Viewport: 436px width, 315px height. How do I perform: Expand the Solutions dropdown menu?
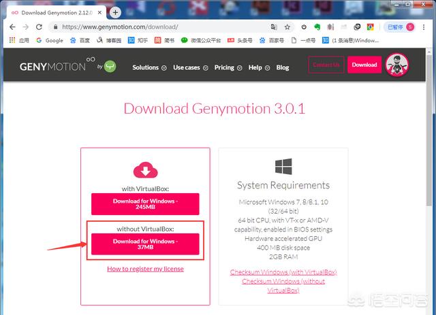(x=149, y=67)
